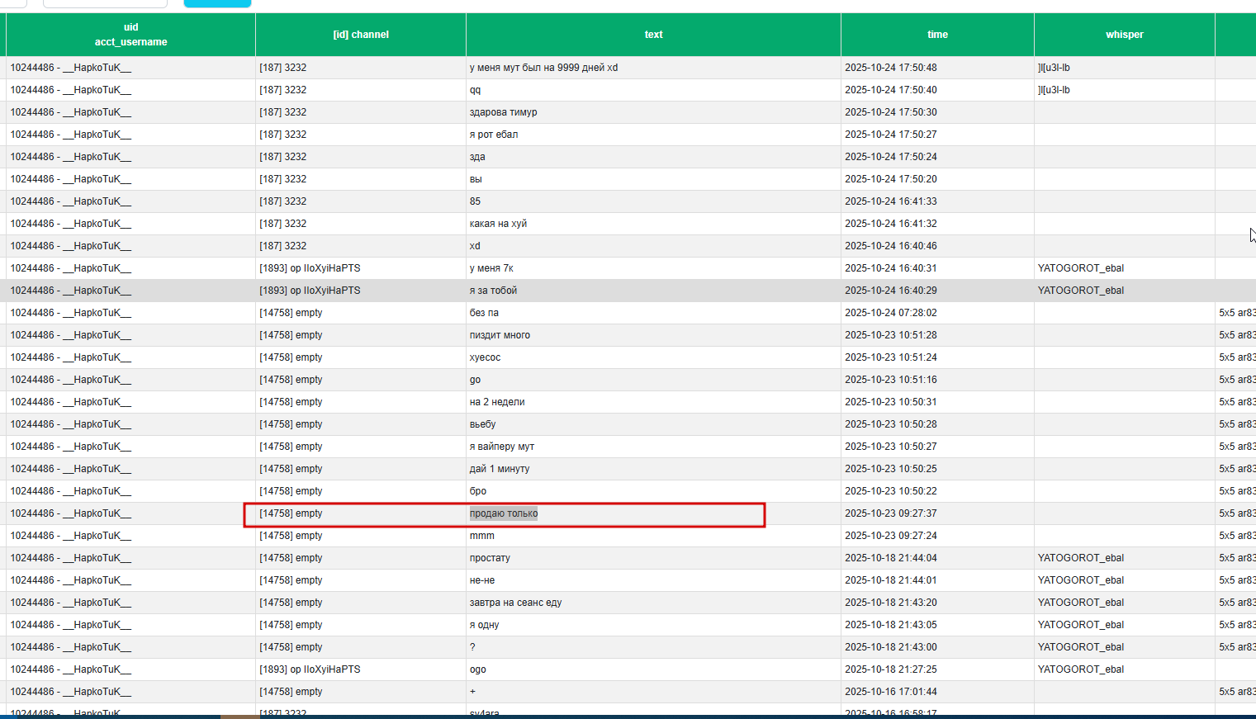1256x719 pixels.
Task: Click channel "[1893] op IloXyiHaPTS" in "я за тобой" row
Action: click(310, 291)
